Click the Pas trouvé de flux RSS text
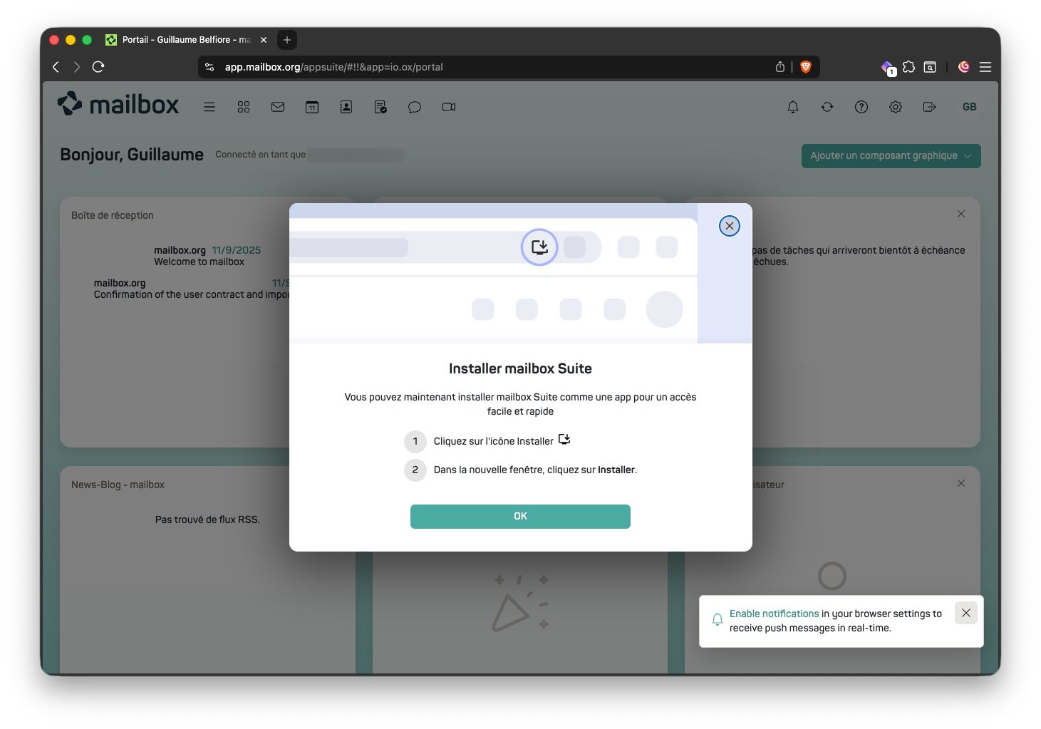 207,519
